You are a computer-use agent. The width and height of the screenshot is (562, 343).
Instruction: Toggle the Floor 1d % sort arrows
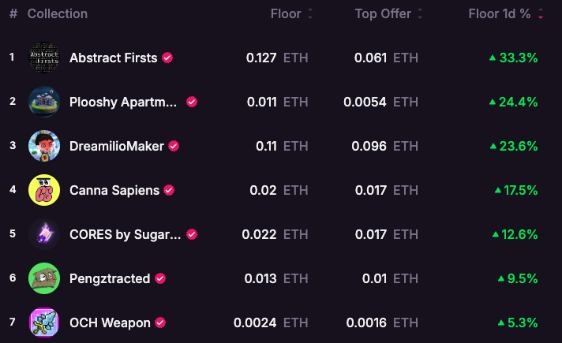point(541,13)
